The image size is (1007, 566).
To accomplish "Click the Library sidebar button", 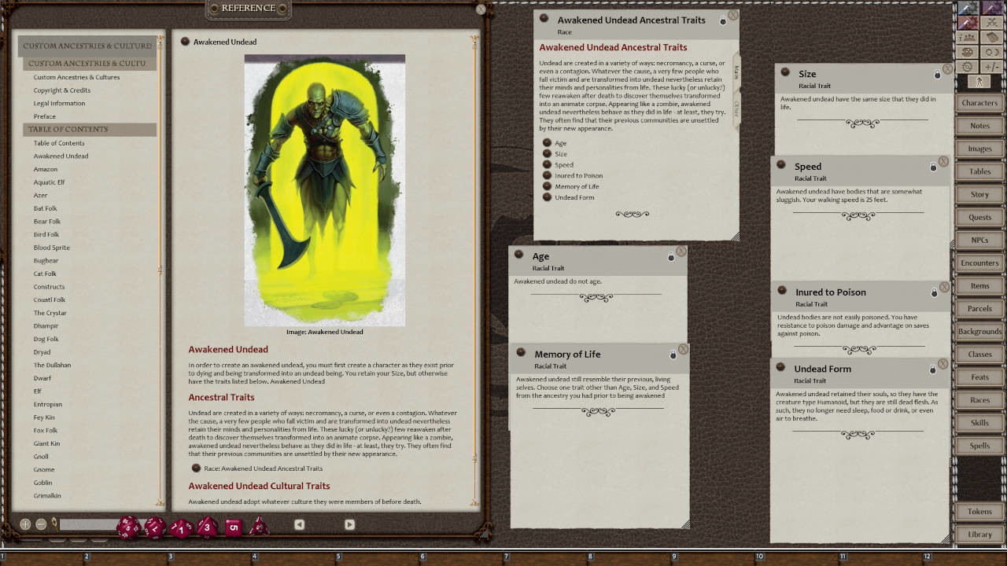I will pyautogui.click(x=979, y=534).
